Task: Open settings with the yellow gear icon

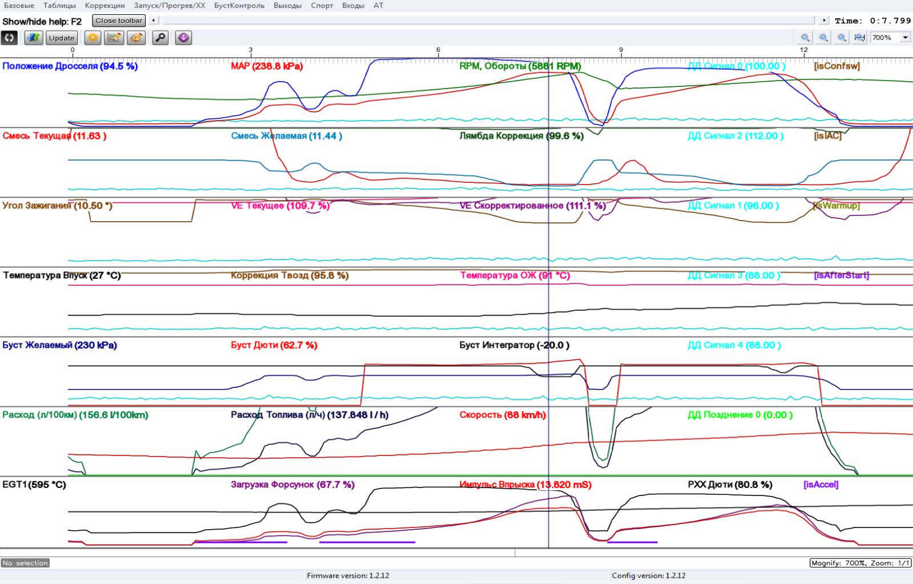Action: coord(93,38)
